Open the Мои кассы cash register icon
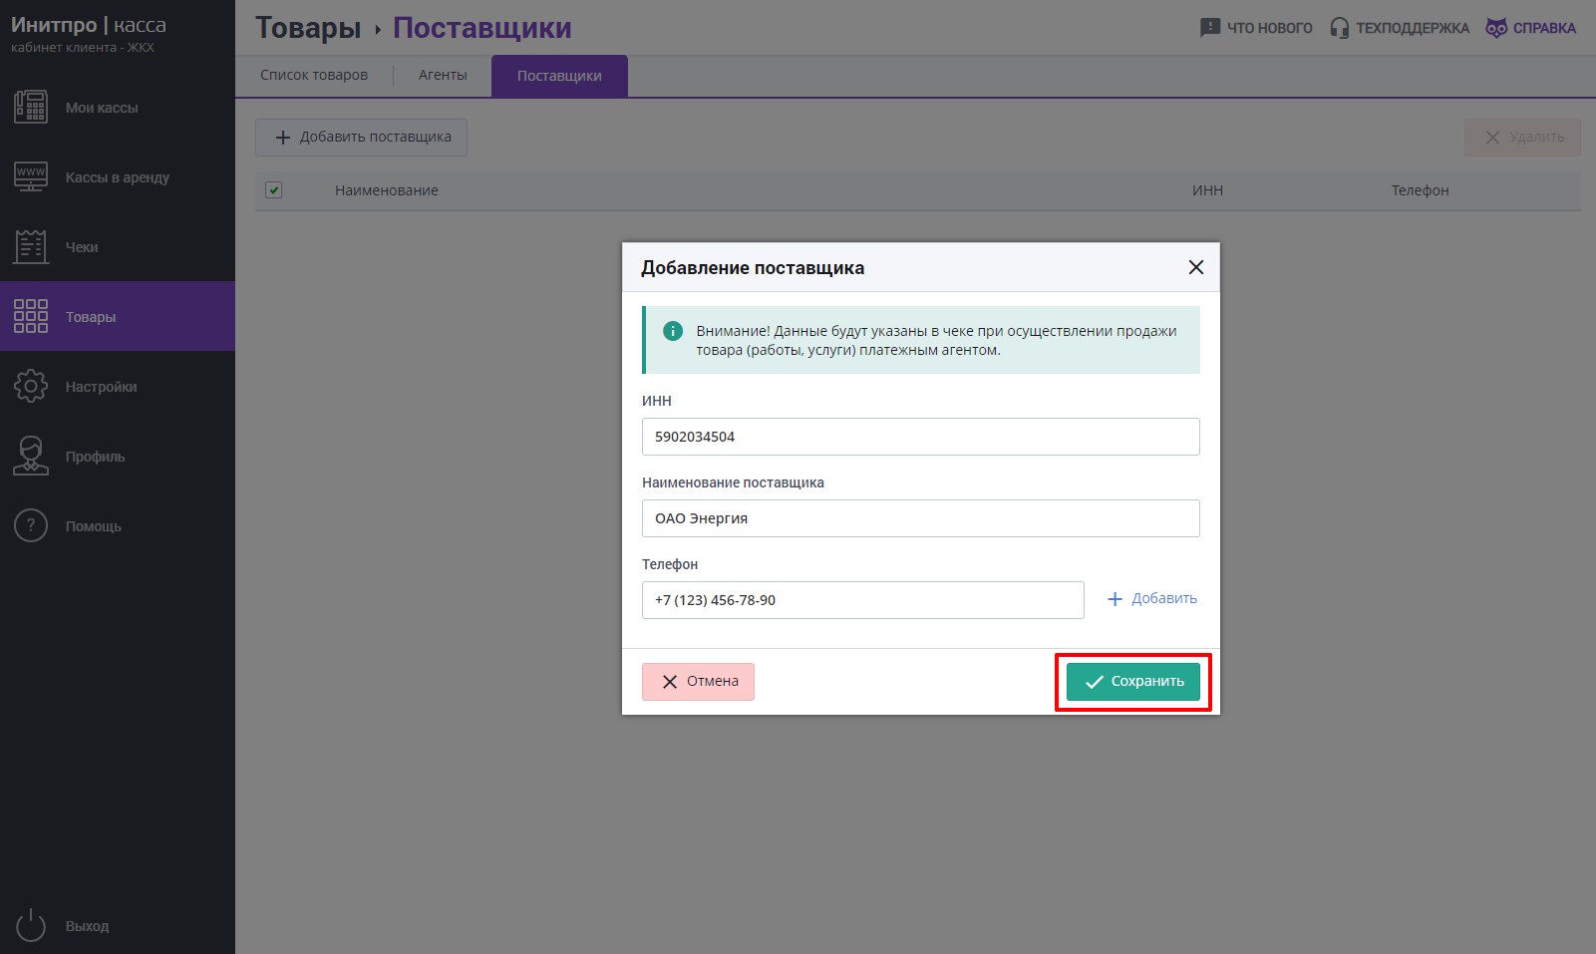Screen dimensions: 1596x954 31,107
